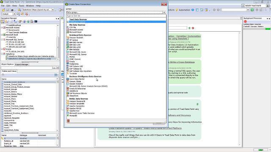Choose Generic OData data source
Screen dimensions: 271x152
click(x=75, y=81)
